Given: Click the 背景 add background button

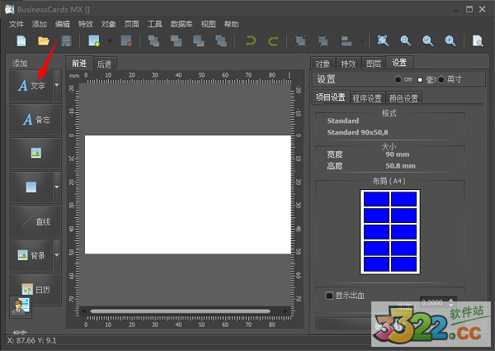Looking at the screenshot, I should coord(31,255).
